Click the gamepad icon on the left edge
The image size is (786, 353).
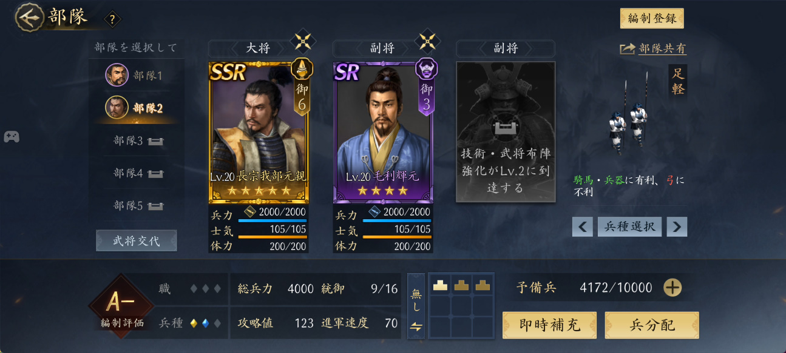coord(11,137)
